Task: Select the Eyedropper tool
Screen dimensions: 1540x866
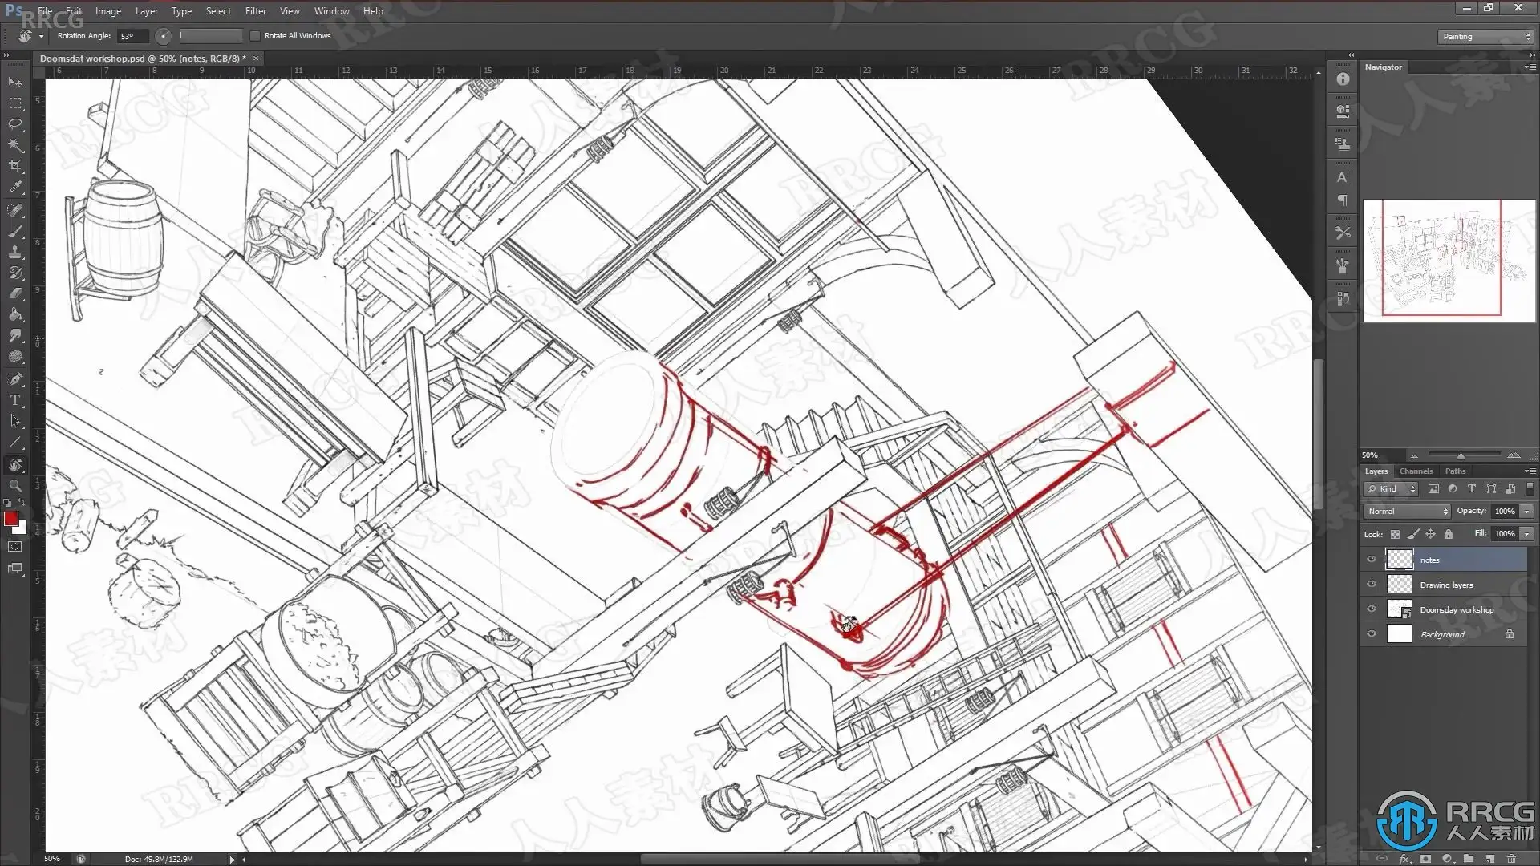Action: point(15,187)
